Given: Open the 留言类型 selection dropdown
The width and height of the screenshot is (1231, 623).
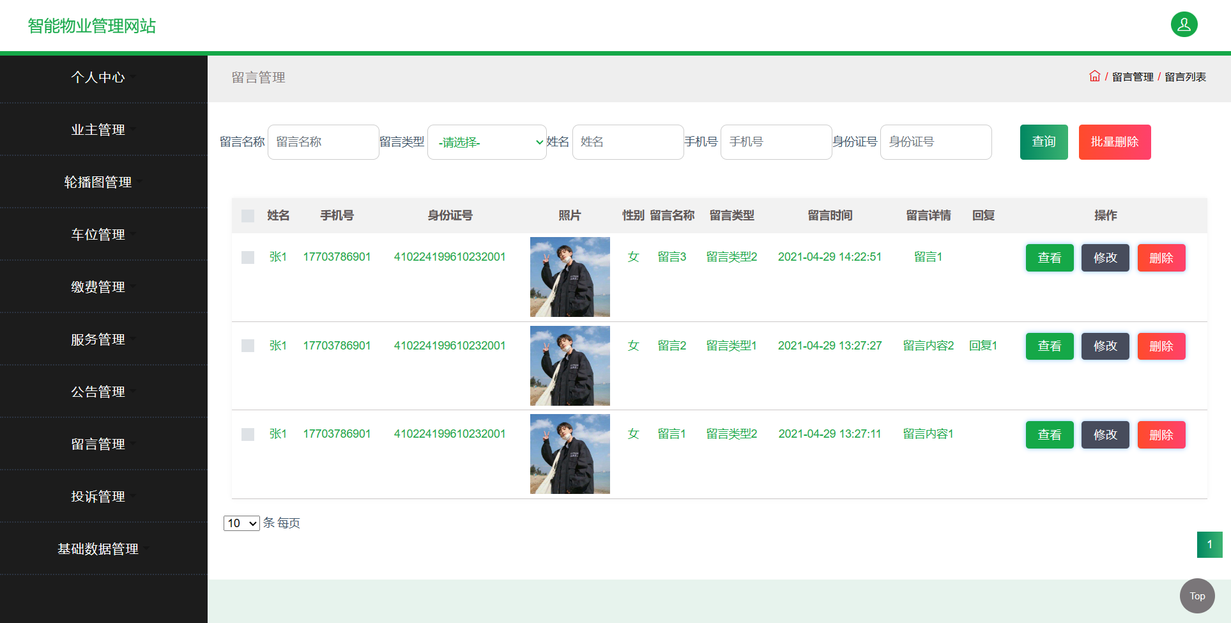Looking at the screenshot, I should coord(487,142).
